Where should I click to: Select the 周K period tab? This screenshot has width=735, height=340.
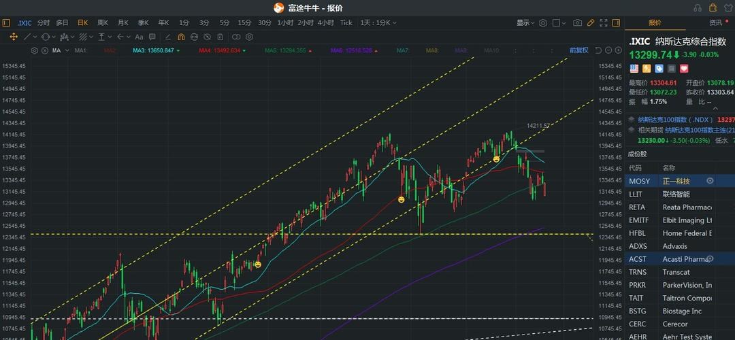pyautogui.click(x=103, y=22)
